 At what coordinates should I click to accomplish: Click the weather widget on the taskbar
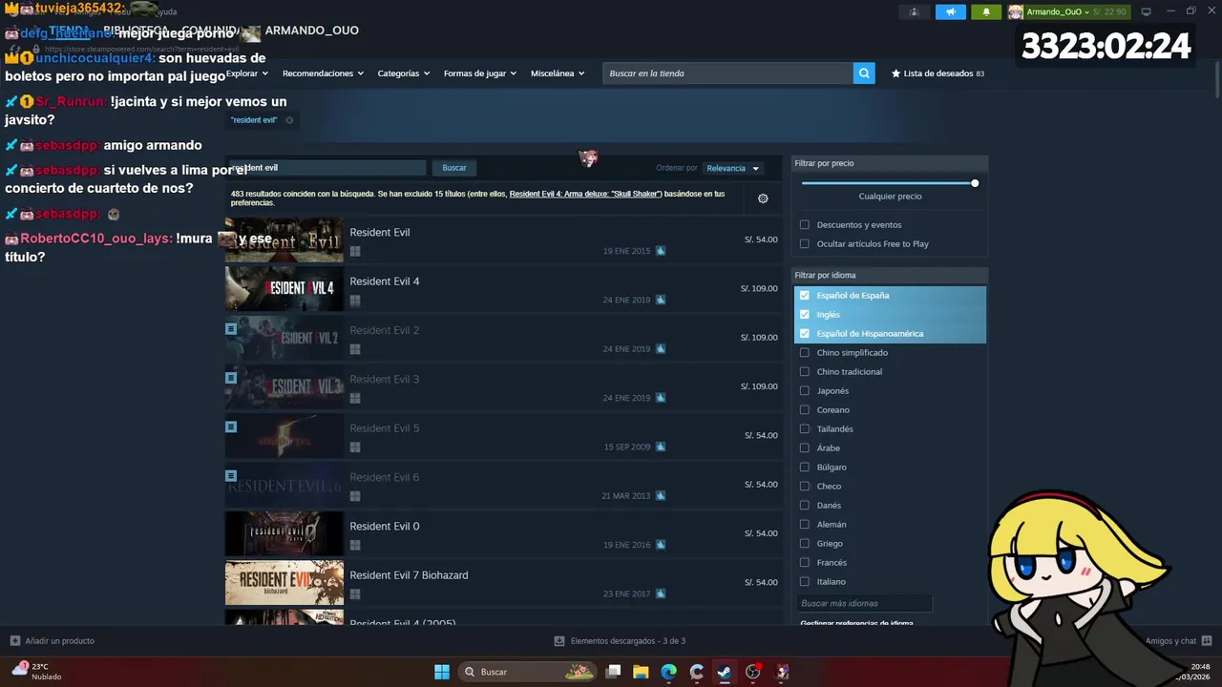pyautogui.click(x=36, y=672)
